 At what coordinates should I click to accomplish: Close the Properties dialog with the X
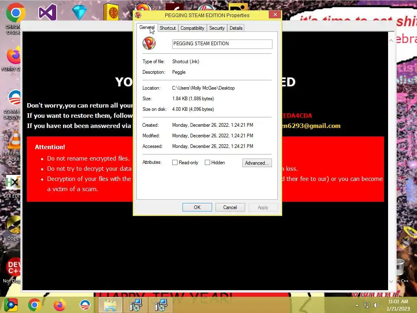[x=275, y=14]
